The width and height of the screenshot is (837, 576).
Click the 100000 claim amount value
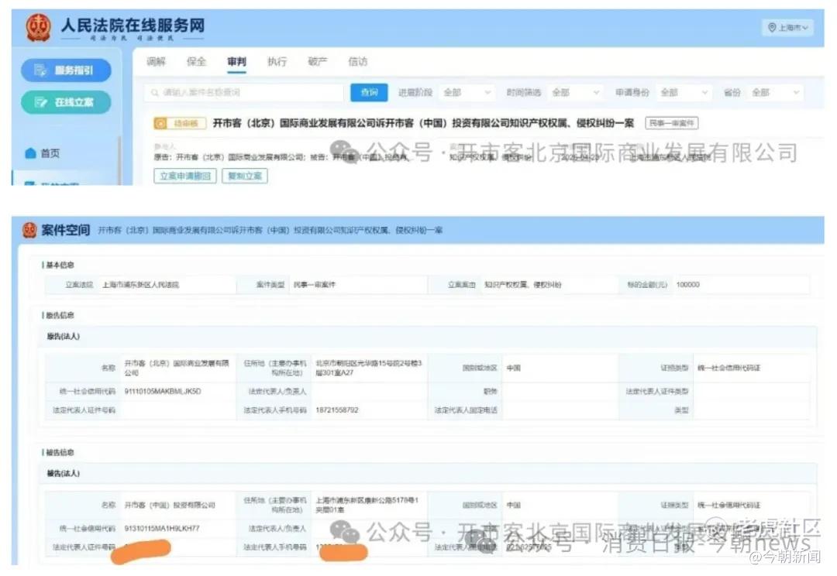pos(687,285)
